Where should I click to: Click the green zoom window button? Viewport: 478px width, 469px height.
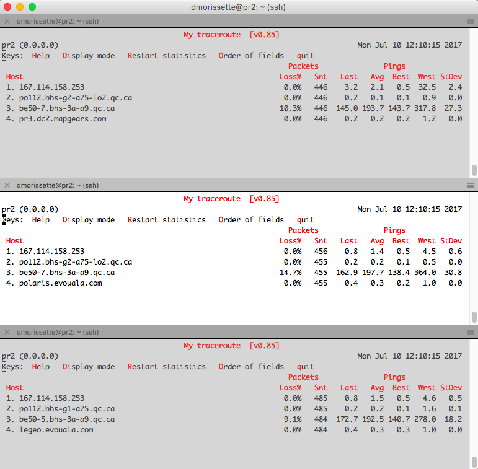point(32,7)
